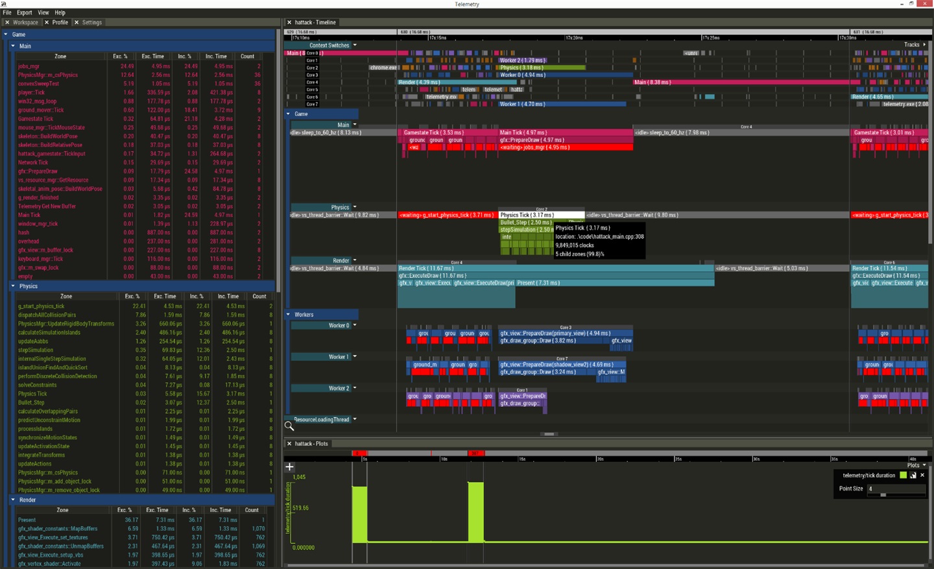Close the Workspace tab using its X icon
The width and height of the screenshot is (934, 569).
pyautogui.click(x=7, y=22)
